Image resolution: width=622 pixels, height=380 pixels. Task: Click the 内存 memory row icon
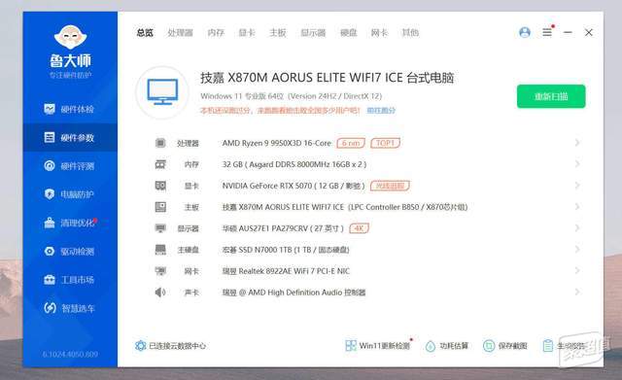160,164
